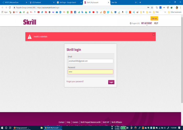The width and height of the screenshot is (183, 130).
Task: Open Task View in taskbar
Action: point(10,128)
